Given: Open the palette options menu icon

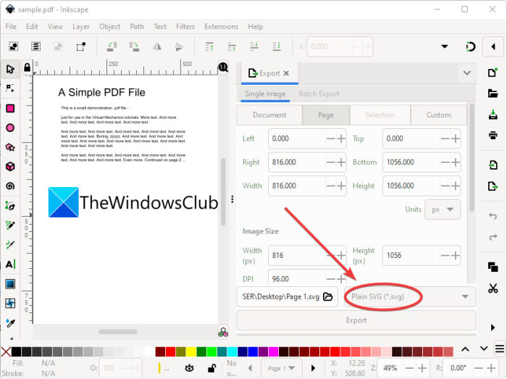Looking at the screenshot, I should coord(500,349).
